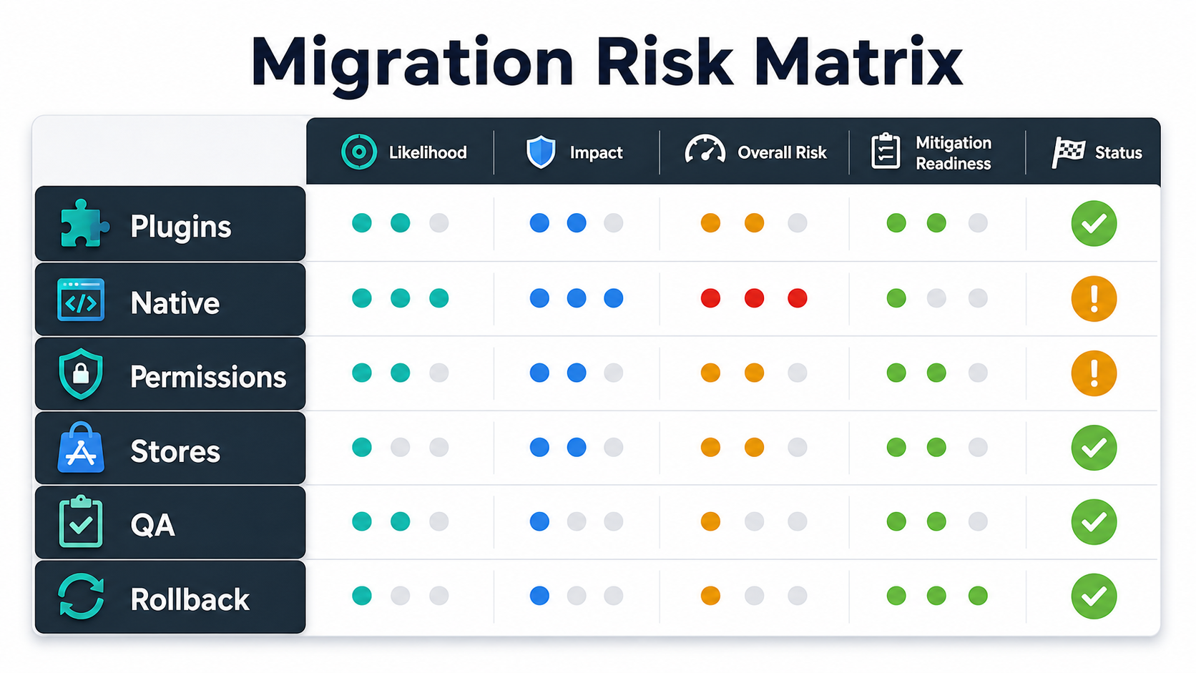
Task: Click Plugins' first teal Likelihood dot
Action: pyautogui.click(x=362, y=223)
